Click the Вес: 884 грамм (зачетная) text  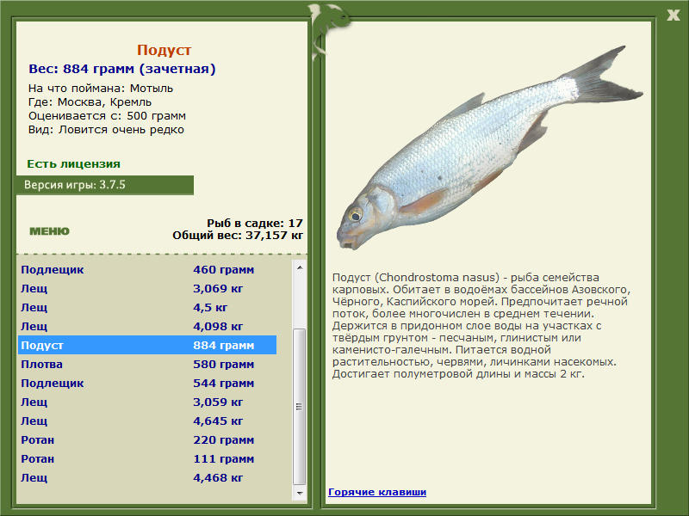[x=122, y=69]
